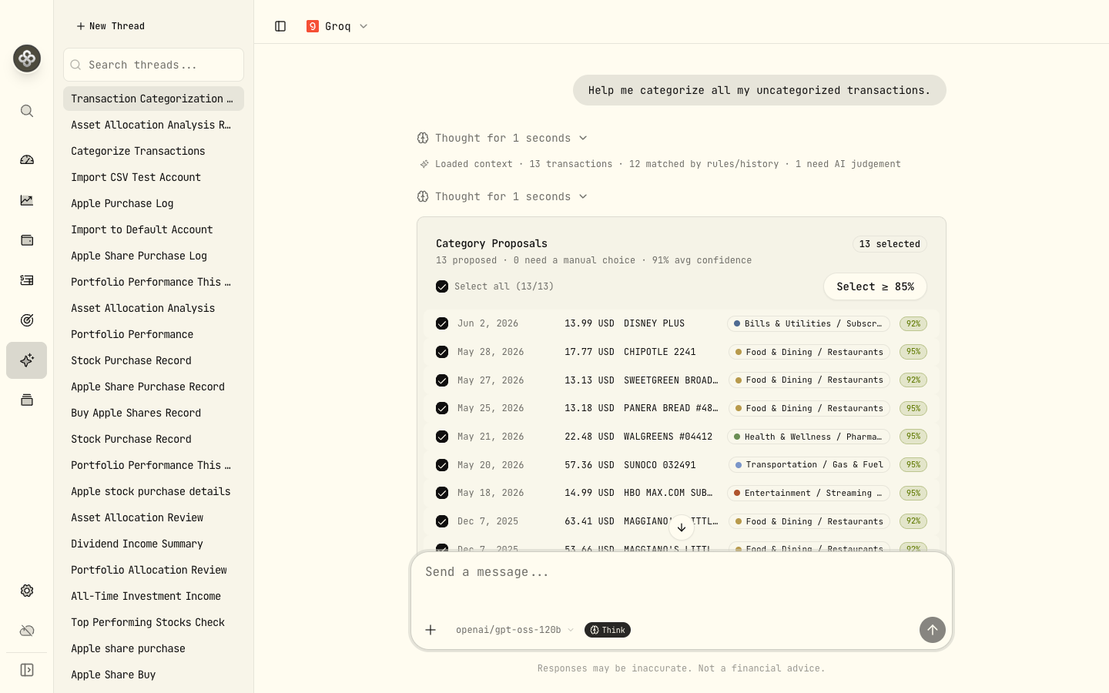
Task: Open the settings gear icon
Action: [27, 591]
